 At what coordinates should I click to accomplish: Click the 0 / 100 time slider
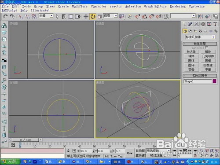coord(26,140)
